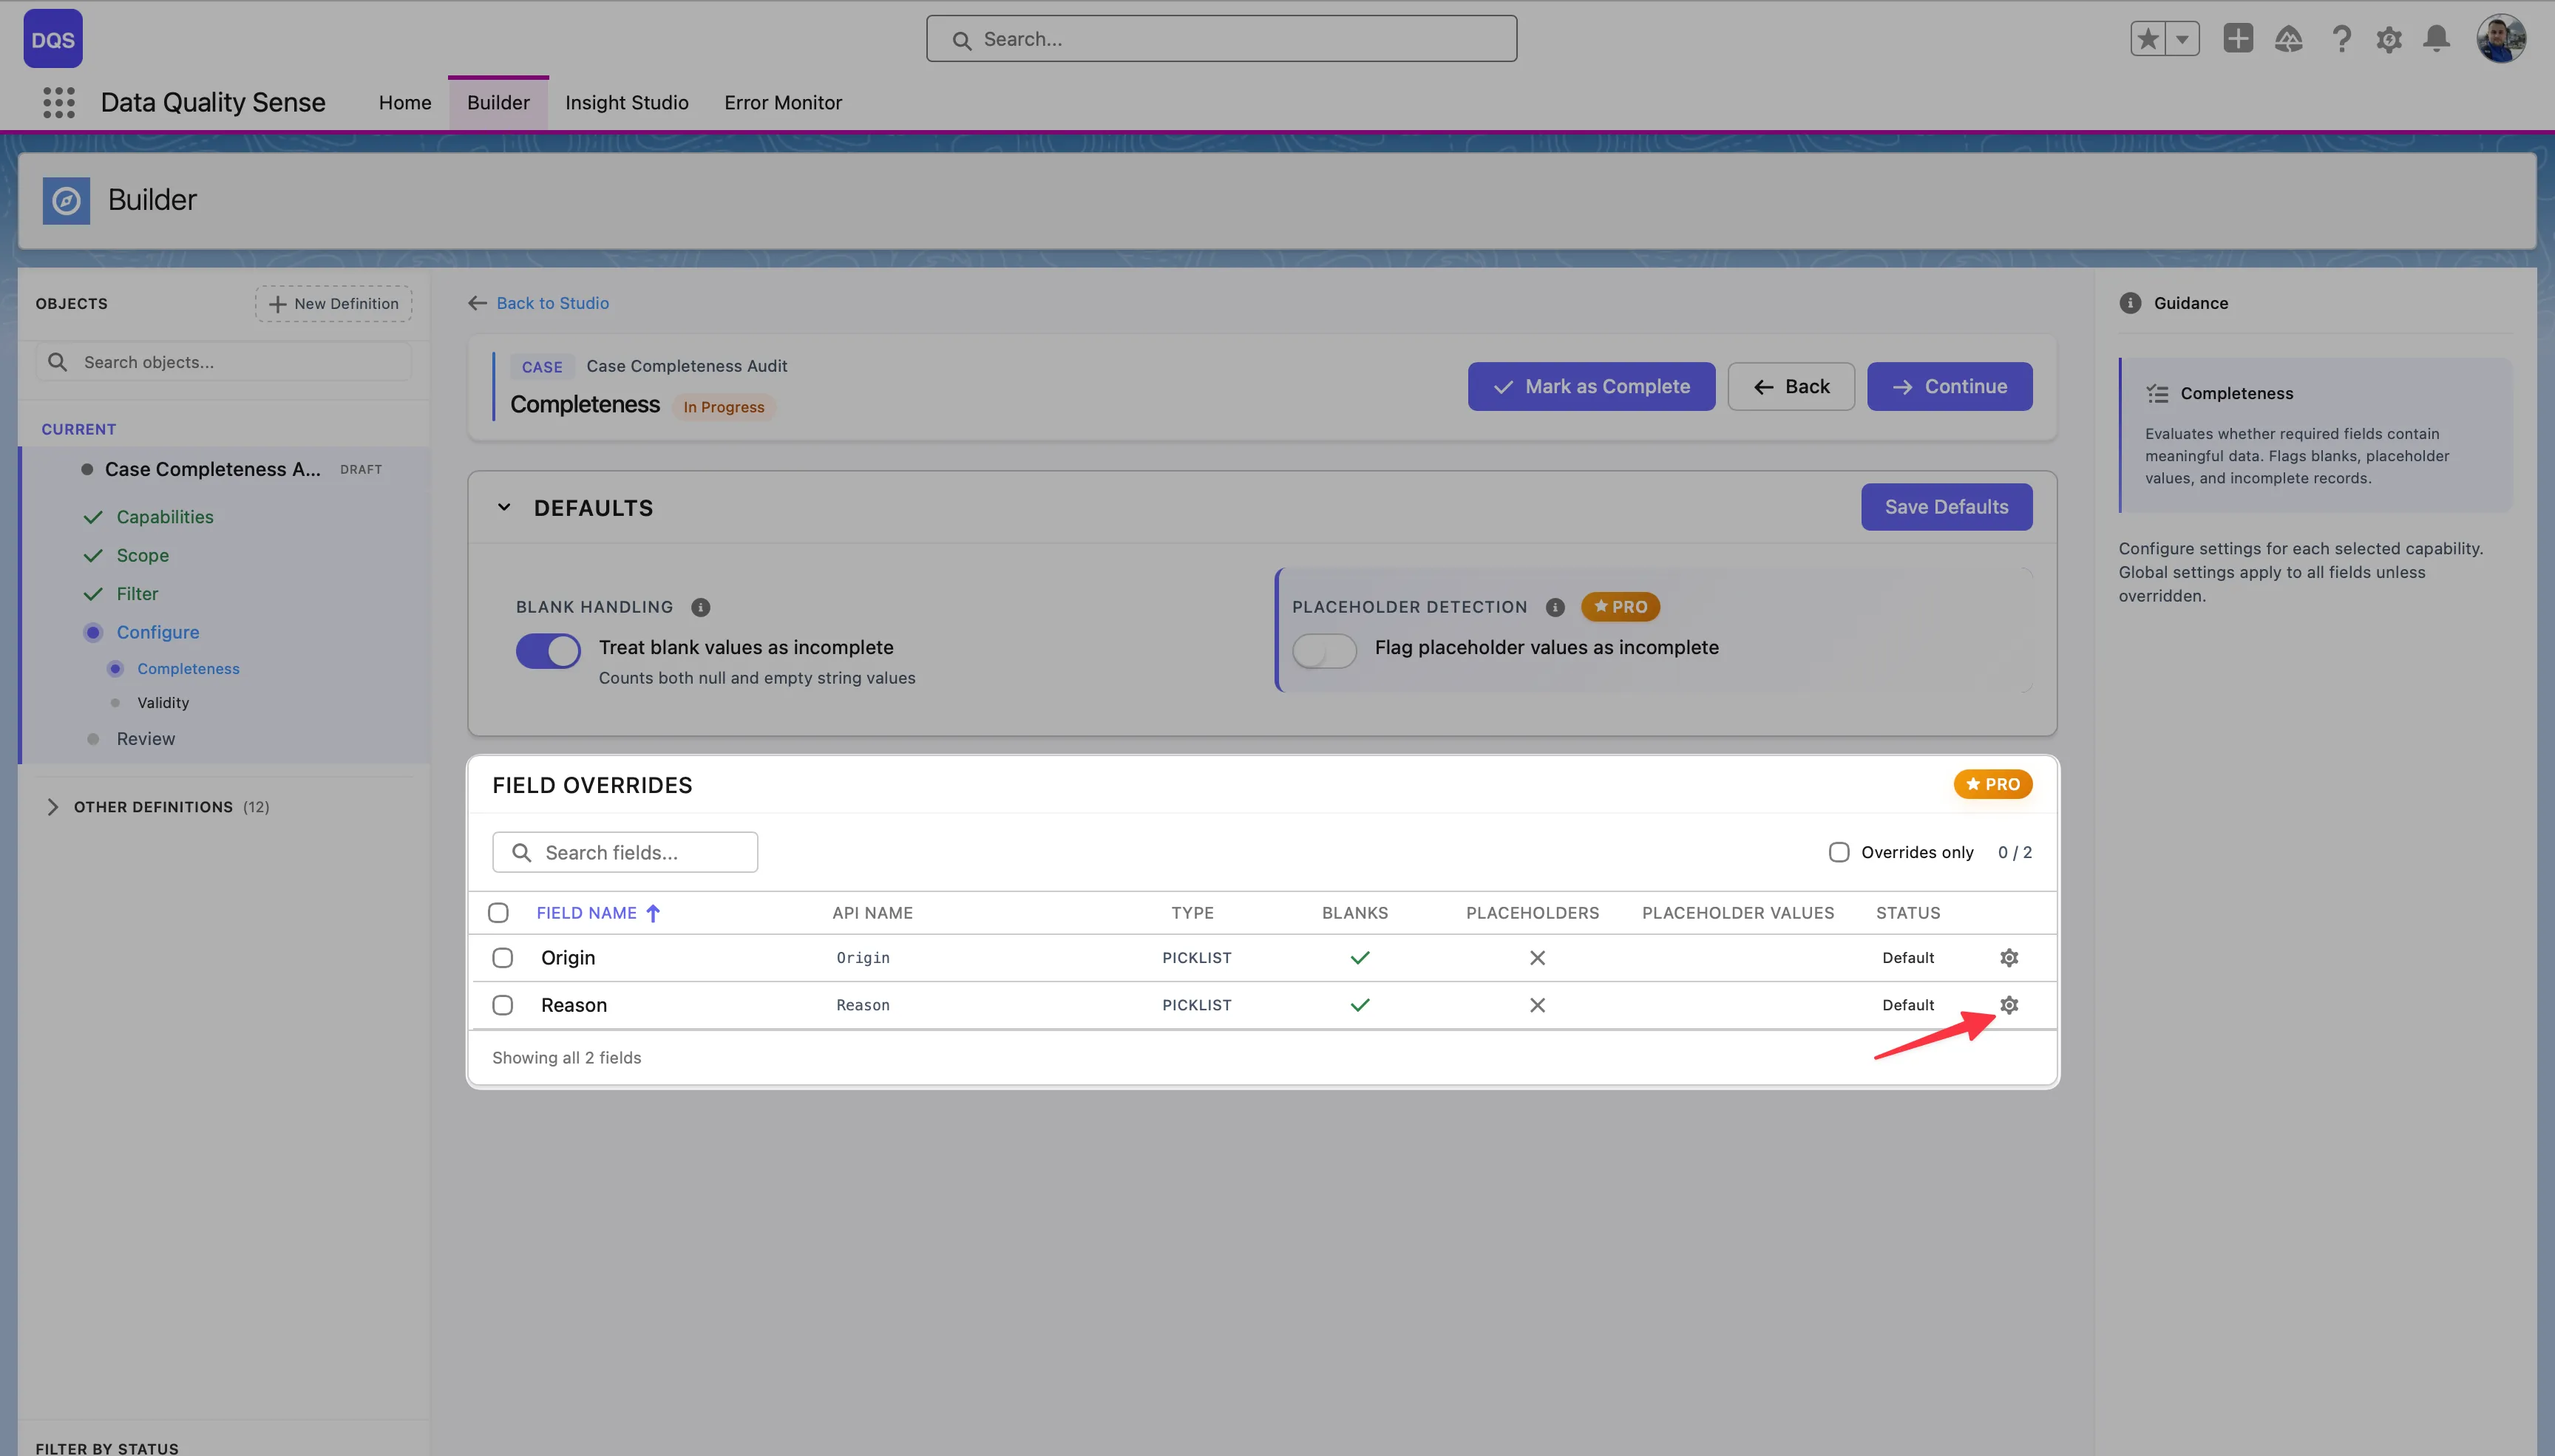The image size is (2555, 1456).
Task: Click the Search fields input field
Action: point(624,851)
